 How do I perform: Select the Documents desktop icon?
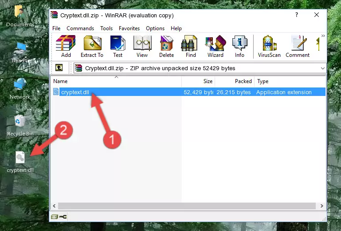point(20,16)
